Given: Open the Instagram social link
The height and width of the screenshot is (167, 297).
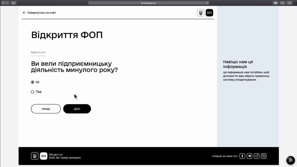Looking at the screenshot, I should [x=257, y=156].
